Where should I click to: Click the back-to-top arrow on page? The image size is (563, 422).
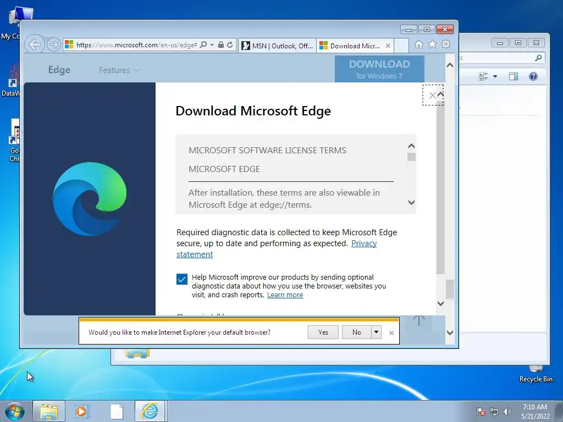pos(419,320)
